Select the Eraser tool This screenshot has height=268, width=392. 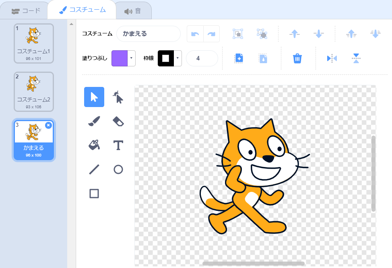click(x=118, y=121)
